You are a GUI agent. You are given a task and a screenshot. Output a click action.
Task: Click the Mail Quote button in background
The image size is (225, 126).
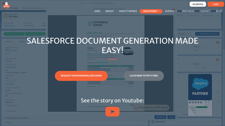click(x=160, y=117)
